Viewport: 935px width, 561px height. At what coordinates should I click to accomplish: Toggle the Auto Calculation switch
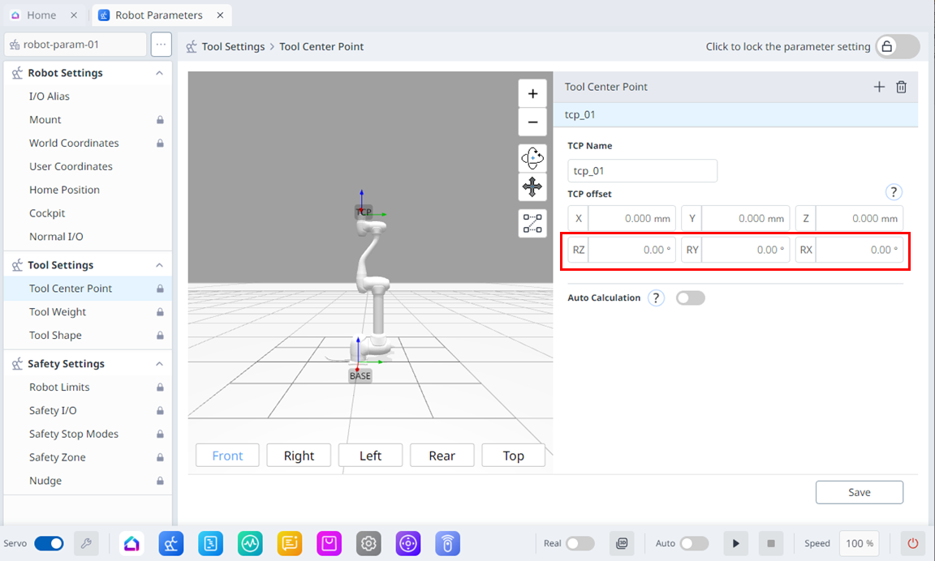[691, 298]
